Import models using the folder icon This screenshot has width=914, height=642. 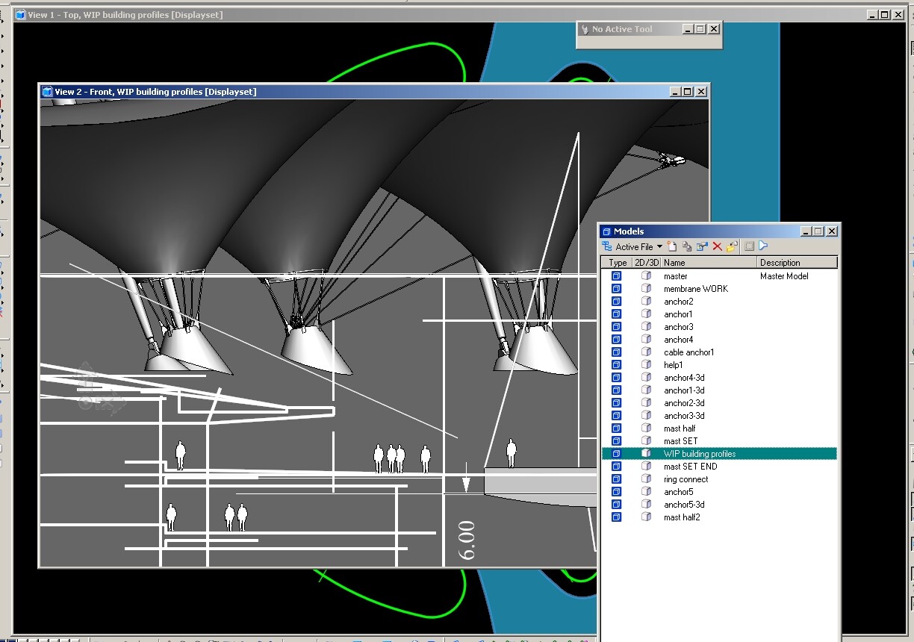[730, 246]
